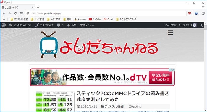Open the こんにちは、ヨシダ さん account menu
The image size is (207, 112).
181,25
